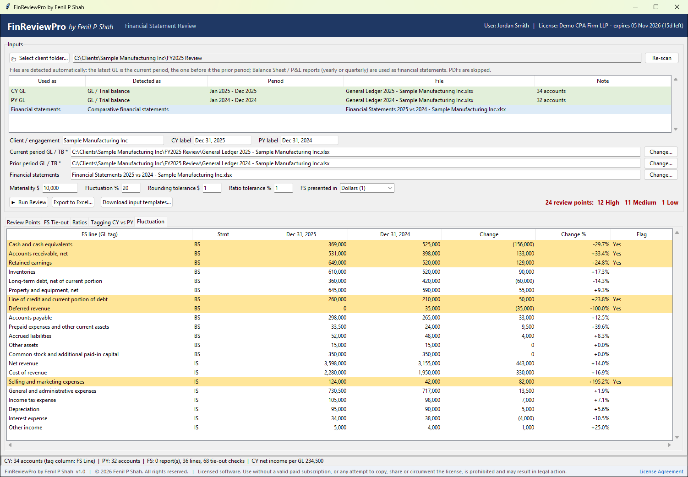Viewport: 688px width, 477px height.
Task: Click the fluctuation table scroll down arrow
Action: click(677, 437)
